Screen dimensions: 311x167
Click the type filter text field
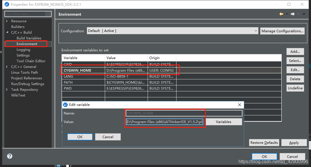pos(28,14)
